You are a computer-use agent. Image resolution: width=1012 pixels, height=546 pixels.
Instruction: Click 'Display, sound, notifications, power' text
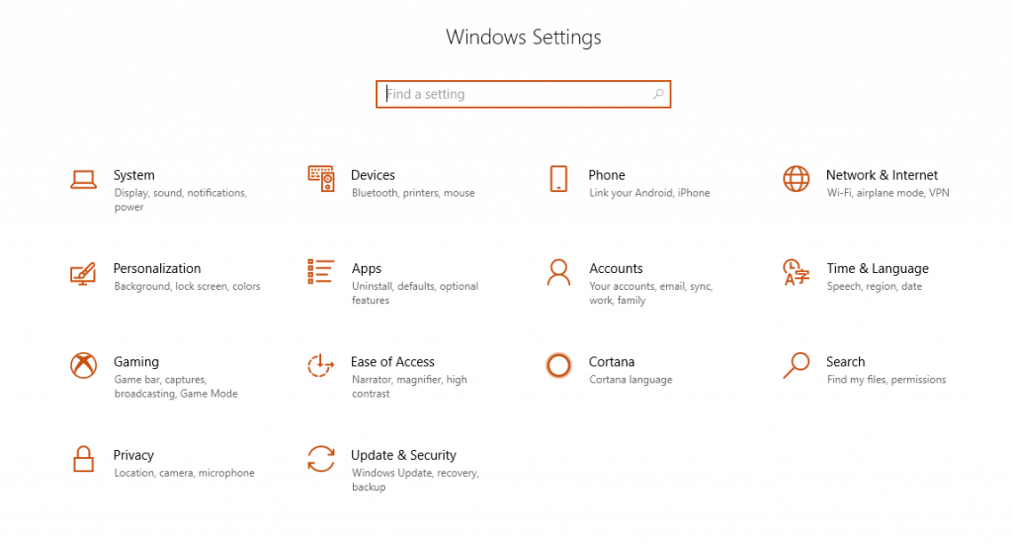click(180, 200)
